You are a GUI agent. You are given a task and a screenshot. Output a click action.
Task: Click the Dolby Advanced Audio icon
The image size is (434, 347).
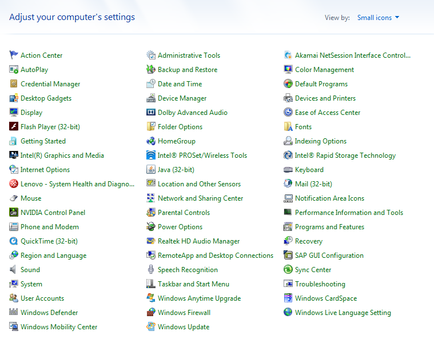[151, 113]
